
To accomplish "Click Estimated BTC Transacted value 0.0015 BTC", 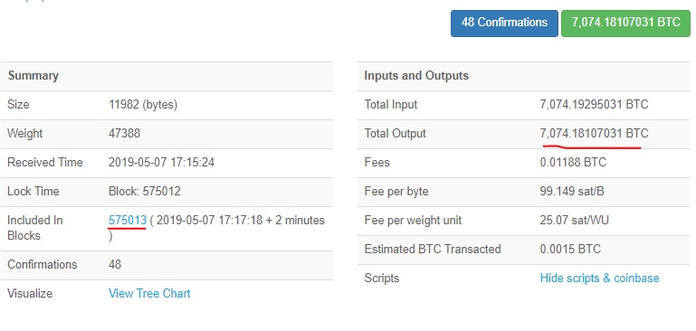I will point(570,249).
